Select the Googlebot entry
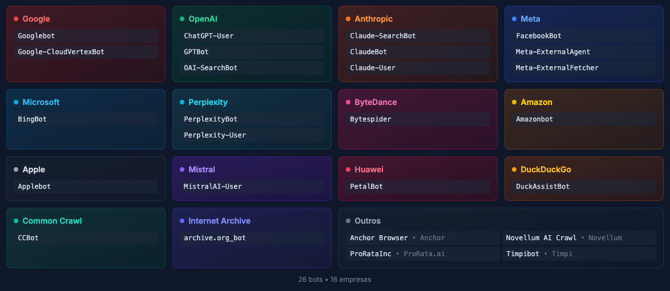 pos(86,36)
